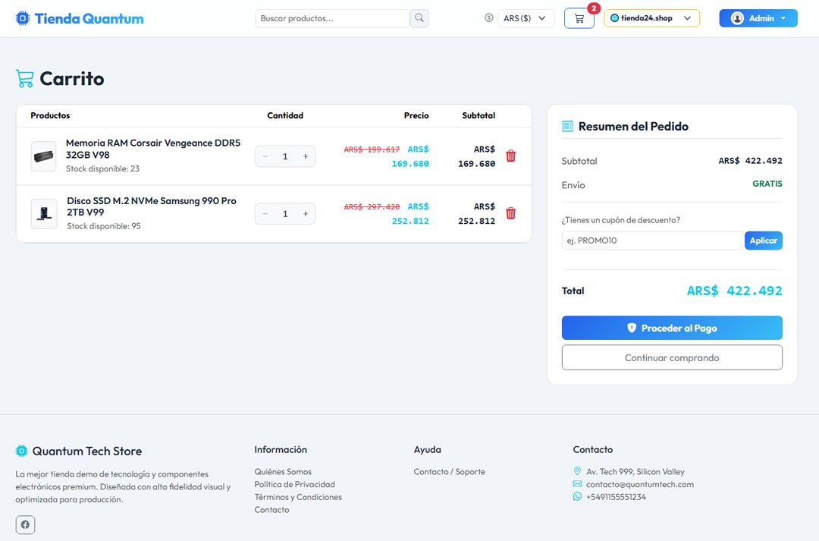Open the shopping cart icon in header
The width and height of the screenshot is (819, 541).
pos(579,18)
